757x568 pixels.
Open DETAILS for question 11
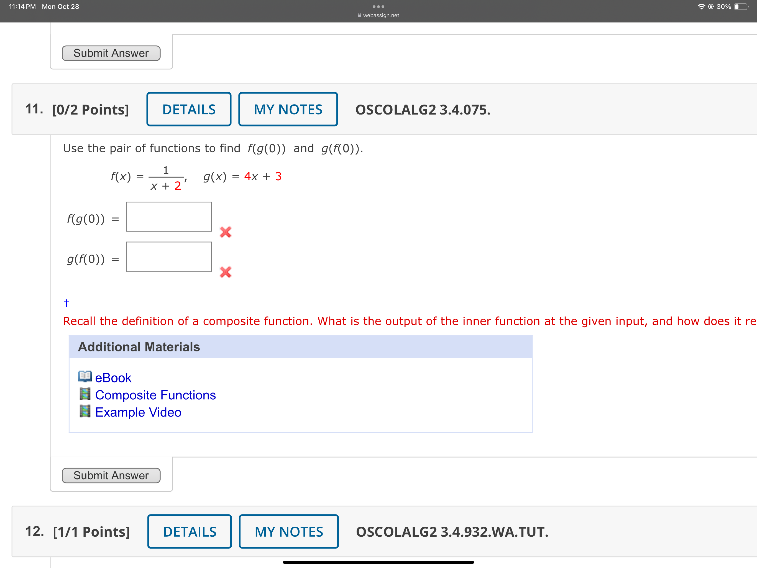tap(189, 109)
